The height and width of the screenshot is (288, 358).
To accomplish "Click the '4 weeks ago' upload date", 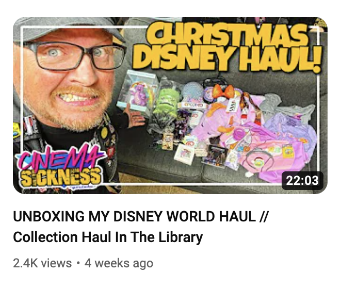I will pos(119,263).
